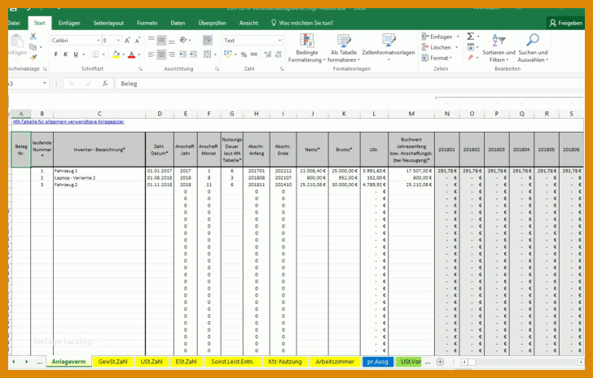Apply accounting currency format
Image resolution: width=593 pixels, height=378 pixels.
pos(228,54)
